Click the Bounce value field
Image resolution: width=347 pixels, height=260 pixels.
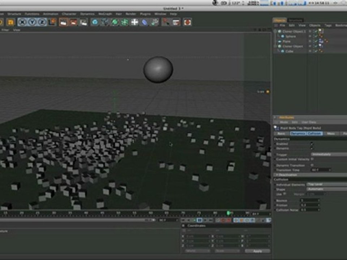(310, 200)
